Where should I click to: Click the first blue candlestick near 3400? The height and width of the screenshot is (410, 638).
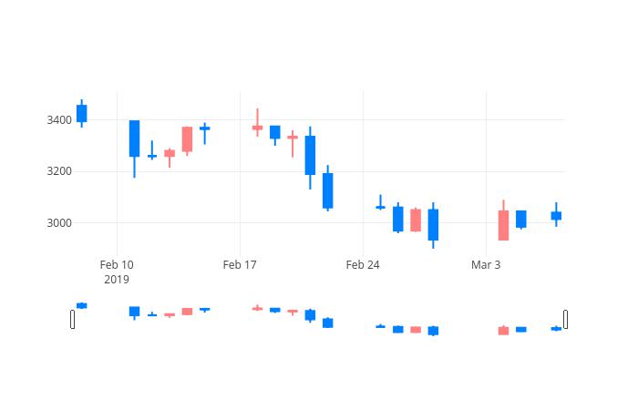[x=82, y=114]
